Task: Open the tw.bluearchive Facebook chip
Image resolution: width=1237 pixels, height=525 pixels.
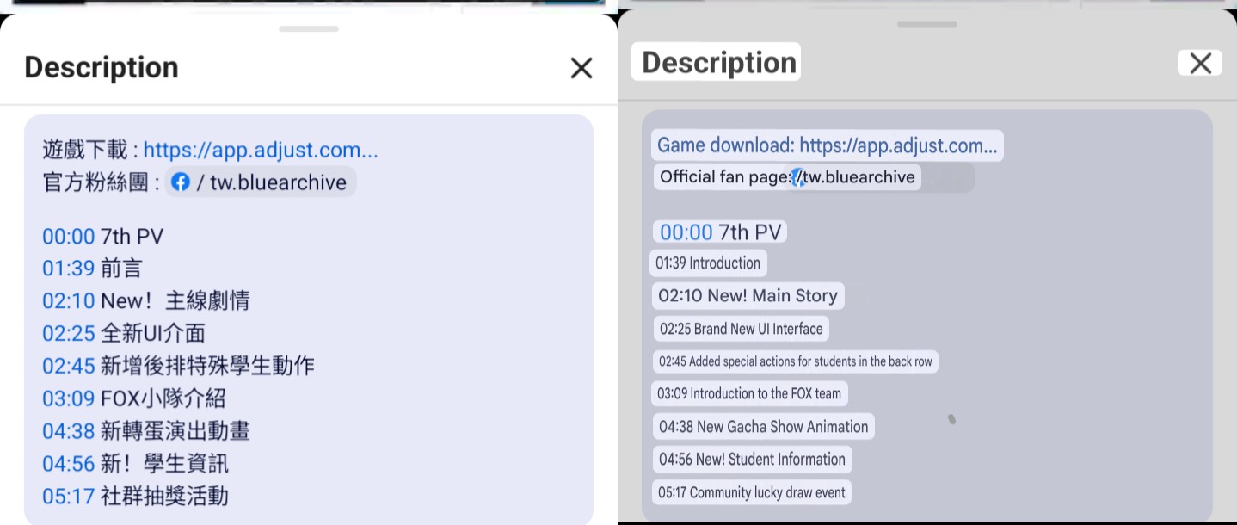Action: pyautogui.click(x=261, y=182)
